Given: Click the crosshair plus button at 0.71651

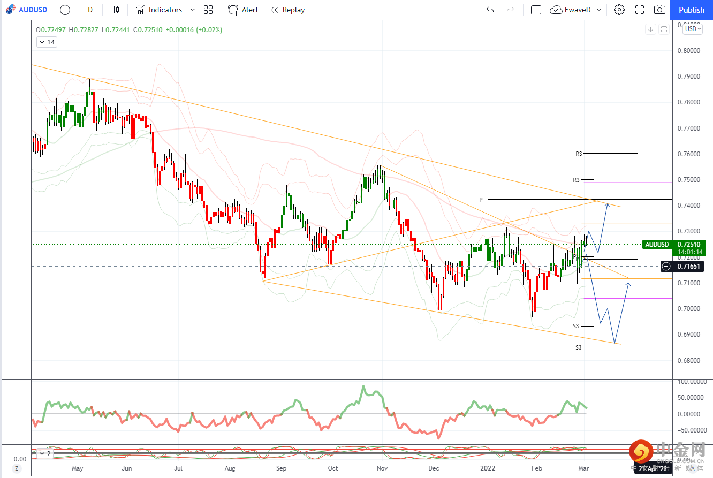Looking at the screenshot, I should click(x=666, y=266).
